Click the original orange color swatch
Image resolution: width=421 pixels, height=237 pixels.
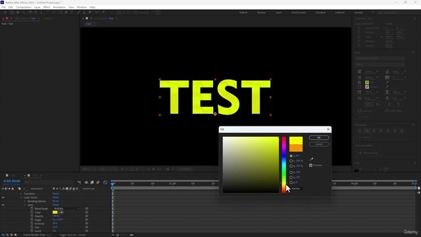pyautogui.click(x=296, y=147)
